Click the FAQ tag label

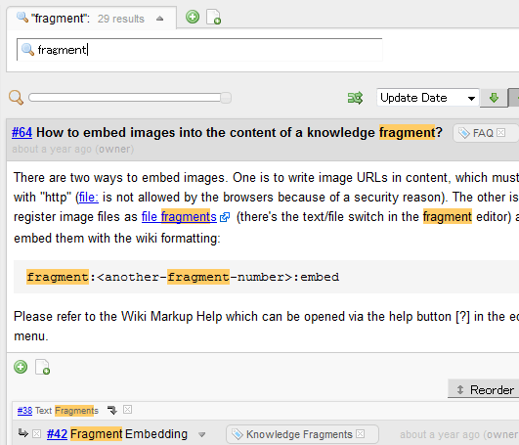pos(483,133)
